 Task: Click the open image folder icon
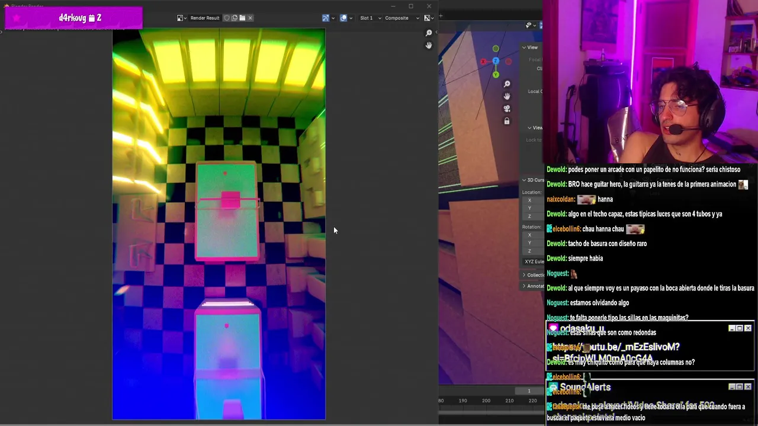point(242,18)
